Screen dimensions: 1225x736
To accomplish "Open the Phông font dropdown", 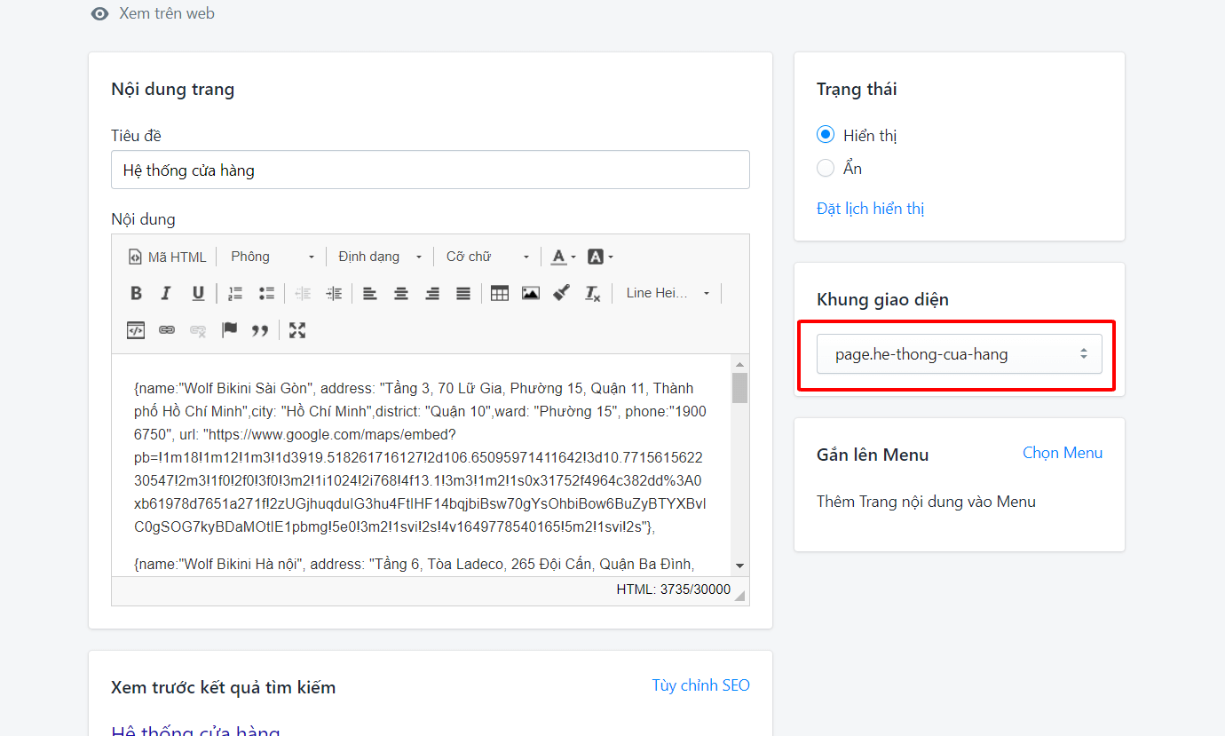I will (x=273, y=257).
